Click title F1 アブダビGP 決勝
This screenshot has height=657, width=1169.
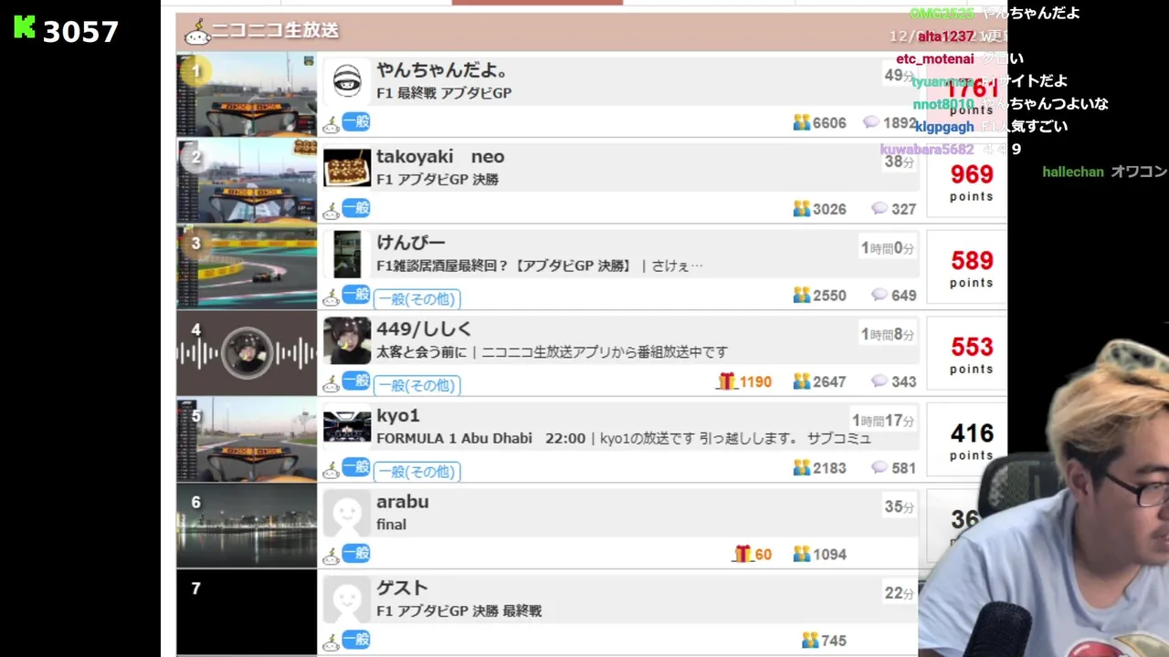click(437, 180)
